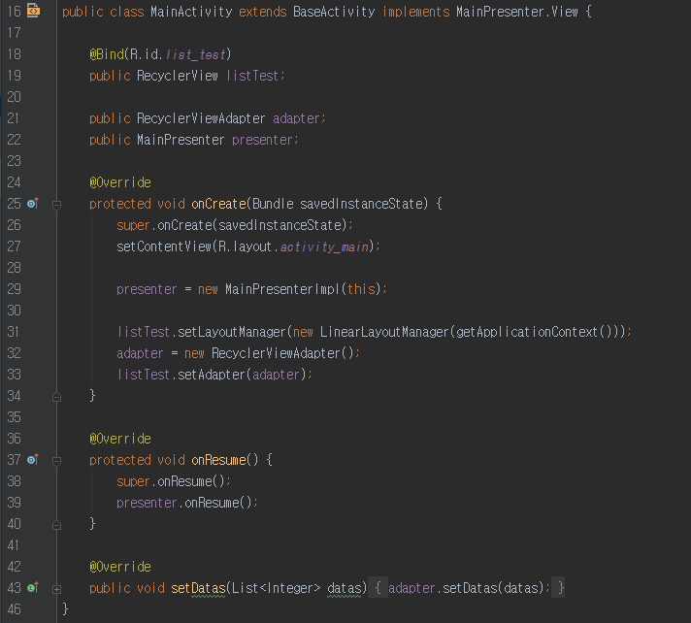Screen dimensions: 691x623
Task: Click the underlined datas parameter
Action: [x=344, y=588]
